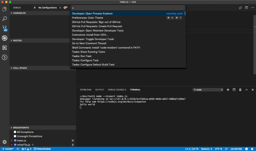Switch to the Debug Console tab
The image size is (256, 151).
click(117, 90)
